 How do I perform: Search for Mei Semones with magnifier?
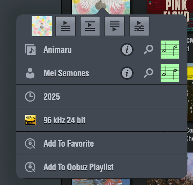click(x=149, y=73)
